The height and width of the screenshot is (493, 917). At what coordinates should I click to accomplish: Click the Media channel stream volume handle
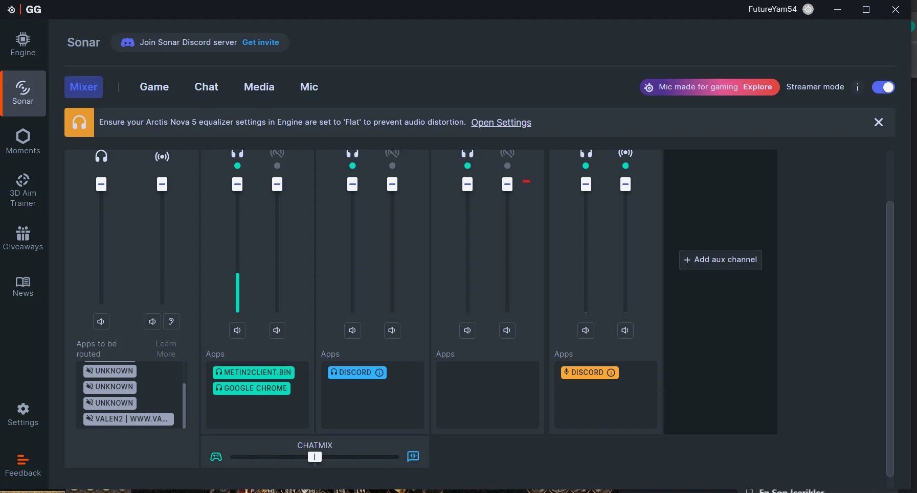pos(507,184)
